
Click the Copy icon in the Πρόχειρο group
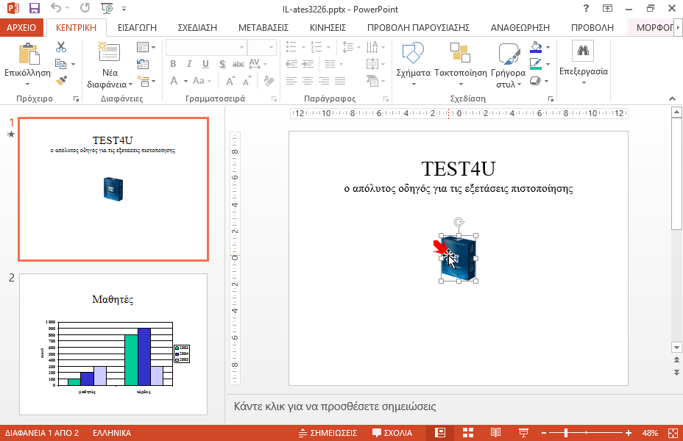tap(61, 64)
